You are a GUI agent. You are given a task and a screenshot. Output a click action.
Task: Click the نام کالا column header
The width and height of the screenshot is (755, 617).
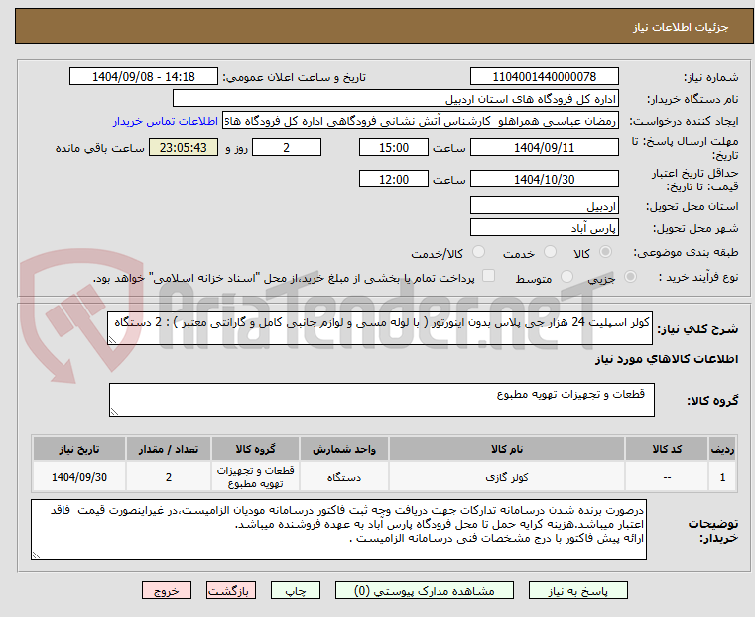507,449
